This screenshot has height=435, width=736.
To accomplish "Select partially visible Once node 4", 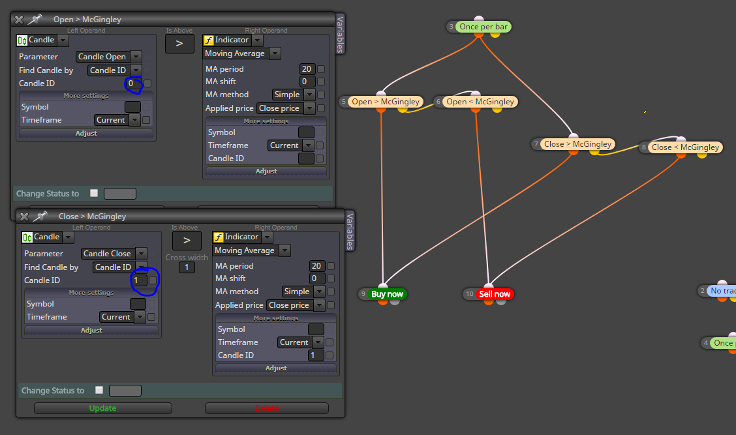I will 723,343.
